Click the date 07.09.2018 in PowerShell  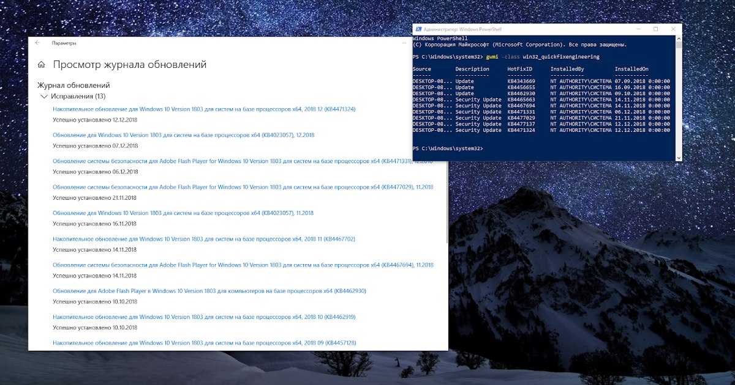point(630,81)
